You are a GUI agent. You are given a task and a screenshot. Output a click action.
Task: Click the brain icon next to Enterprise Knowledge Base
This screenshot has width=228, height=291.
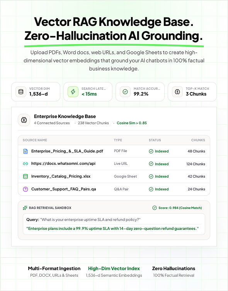click(x=24, y=120)
